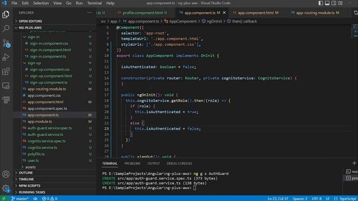
Task: Expand the NPM SCRIPTS section
Action: (55, 186)
